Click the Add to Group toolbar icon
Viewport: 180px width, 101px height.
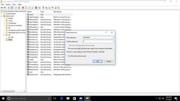coord(58,8)
